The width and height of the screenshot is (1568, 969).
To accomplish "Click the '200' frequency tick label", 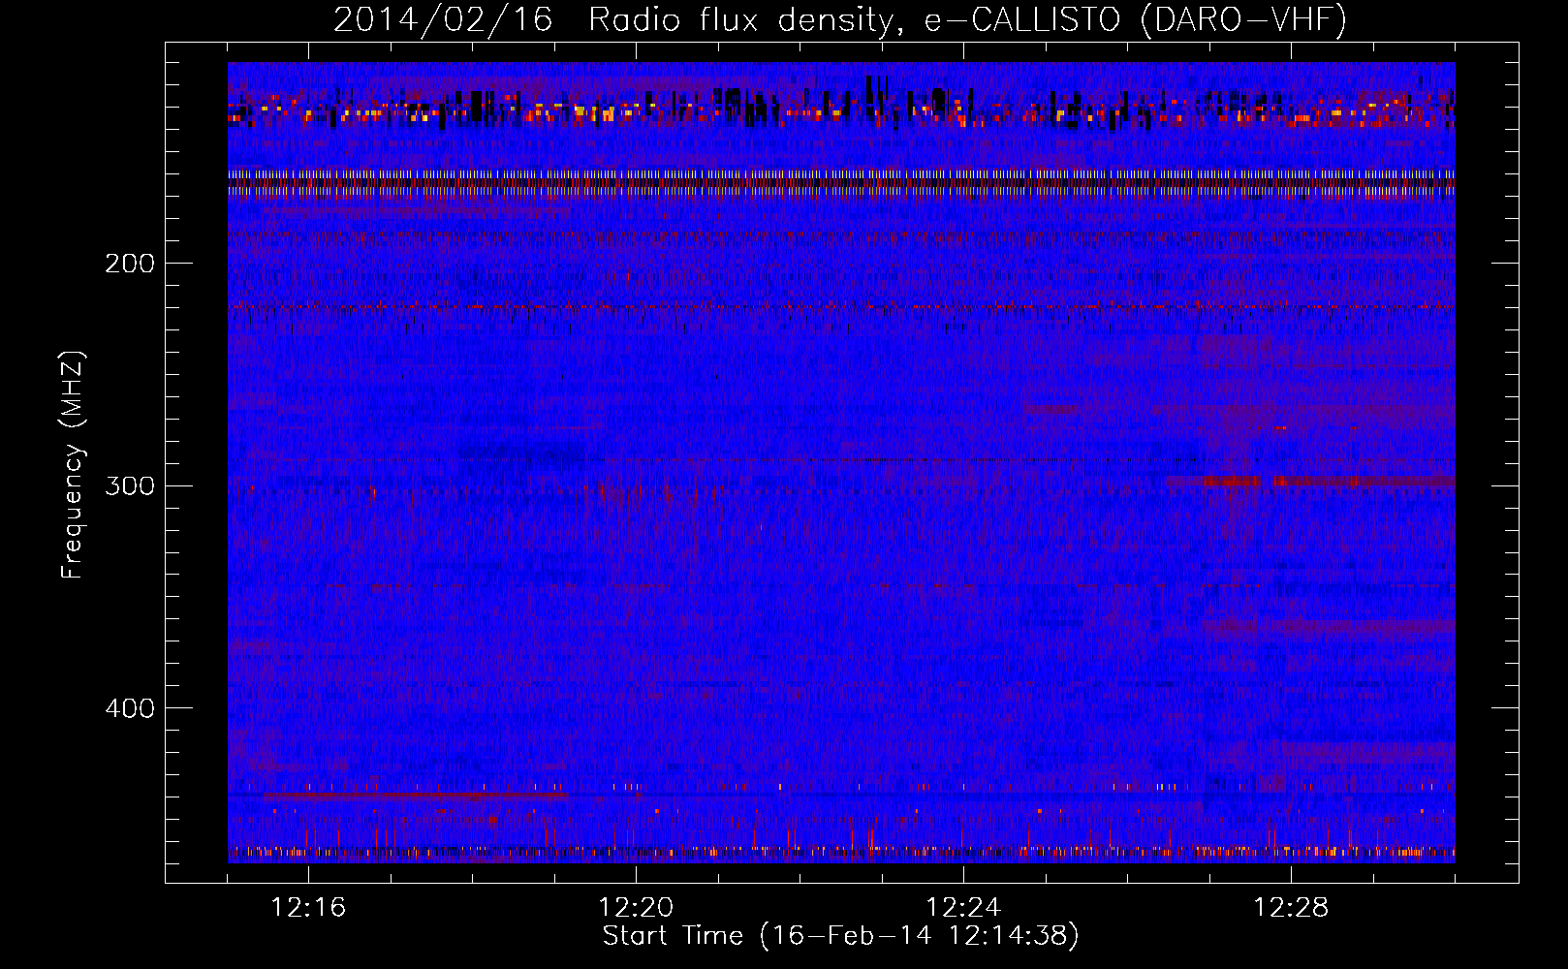I will click(130, 264).
